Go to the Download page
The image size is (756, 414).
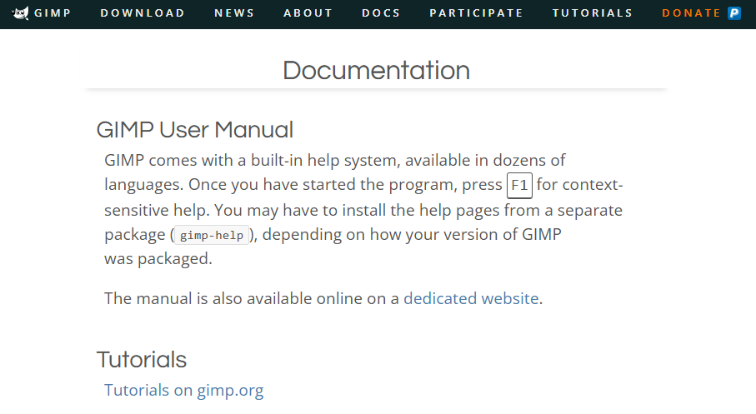coord(143,13)
